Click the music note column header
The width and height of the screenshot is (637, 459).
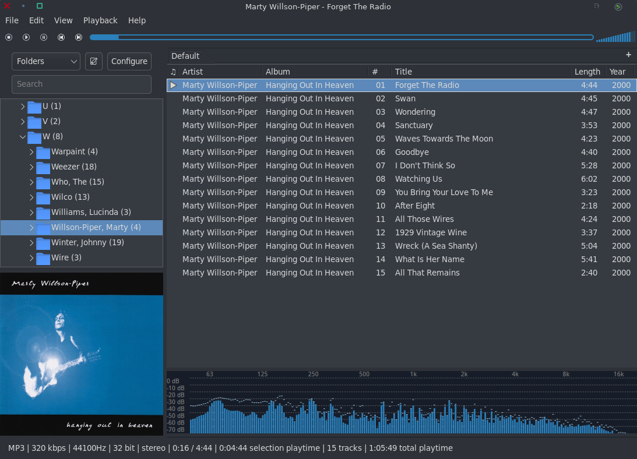tap(173, 72)
